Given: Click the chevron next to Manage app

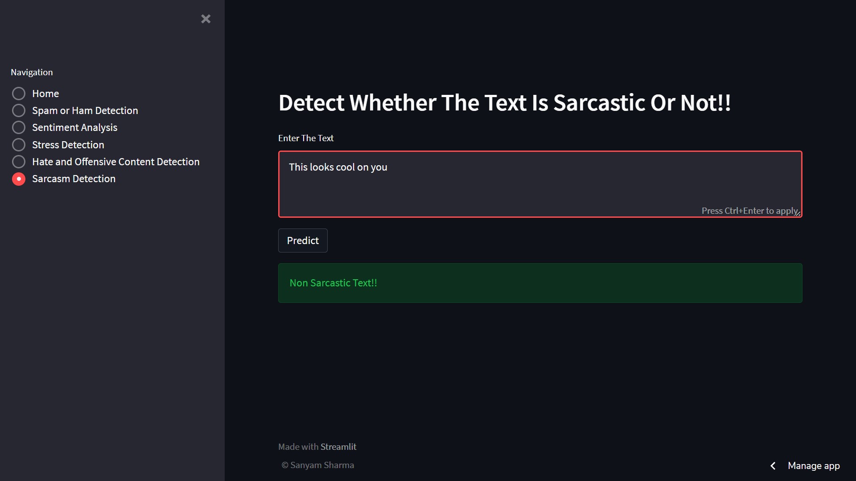Looking at the screenshot, I should 773,465.
